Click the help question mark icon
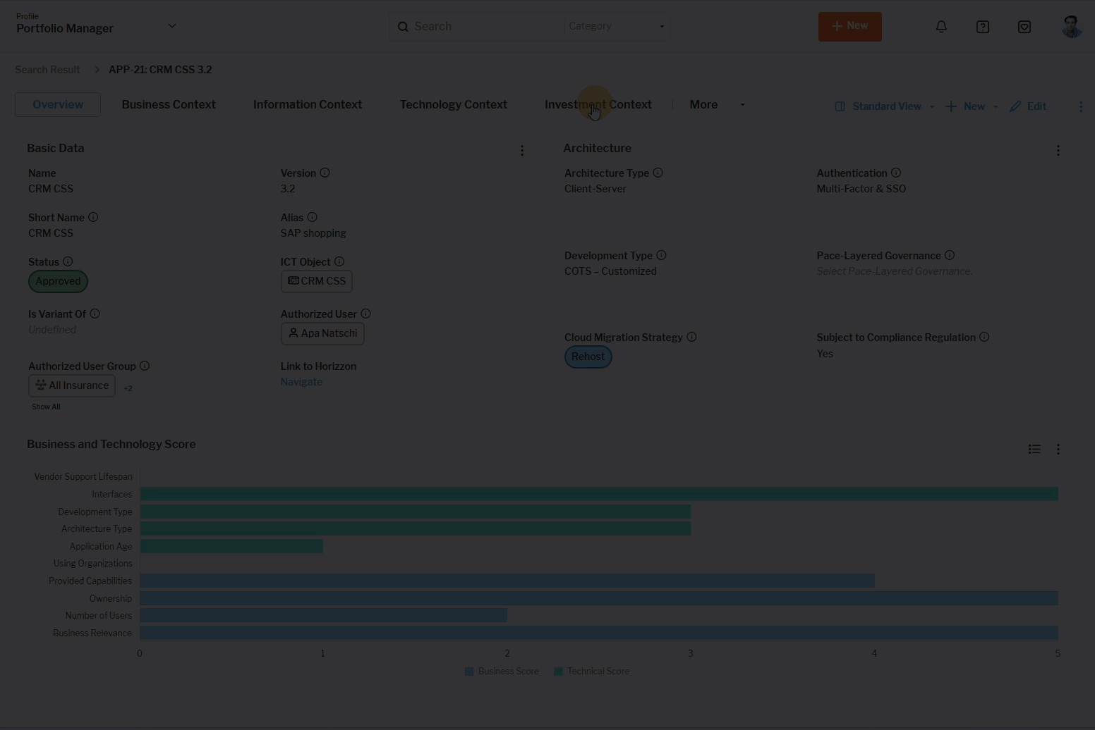 pos(983,27)
